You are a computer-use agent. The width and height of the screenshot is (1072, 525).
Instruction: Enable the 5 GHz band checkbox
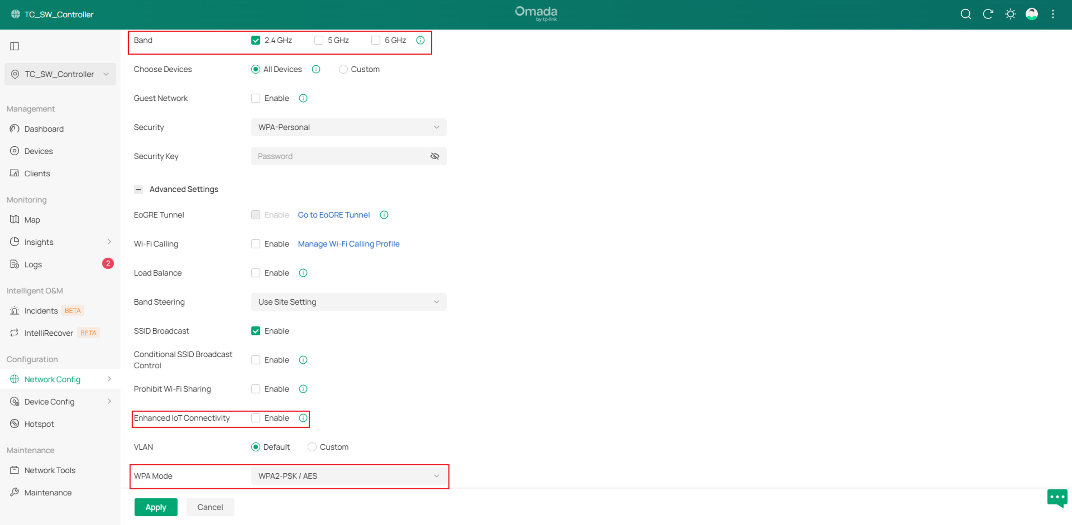coord(319,40)
